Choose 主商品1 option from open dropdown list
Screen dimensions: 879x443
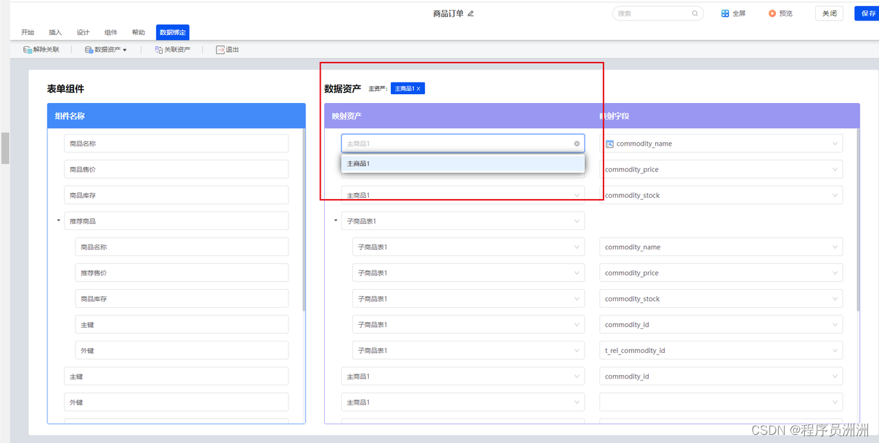coord(463,163)
